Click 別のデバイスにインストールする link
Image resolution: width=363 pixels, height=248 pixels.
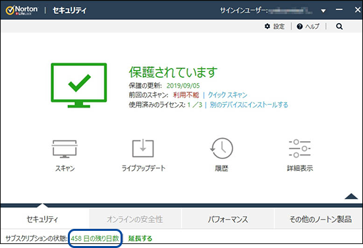point(249,105)
